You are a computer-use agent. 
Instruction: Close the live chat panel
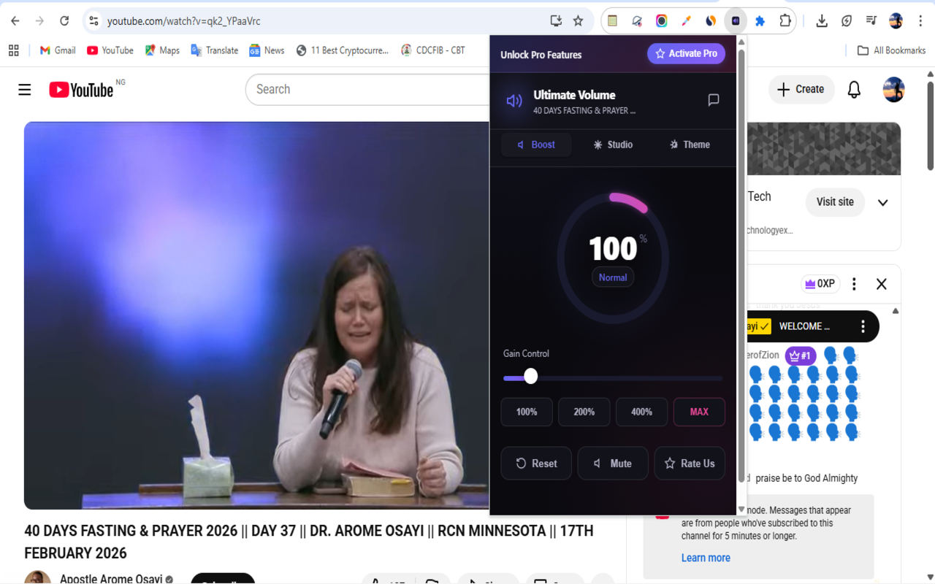pyautogui.click(x=881, y=284)
